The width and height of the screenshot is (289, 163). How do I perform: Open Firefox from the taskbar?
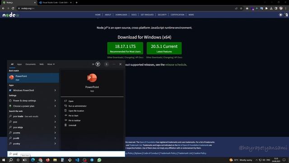(48, 160)
